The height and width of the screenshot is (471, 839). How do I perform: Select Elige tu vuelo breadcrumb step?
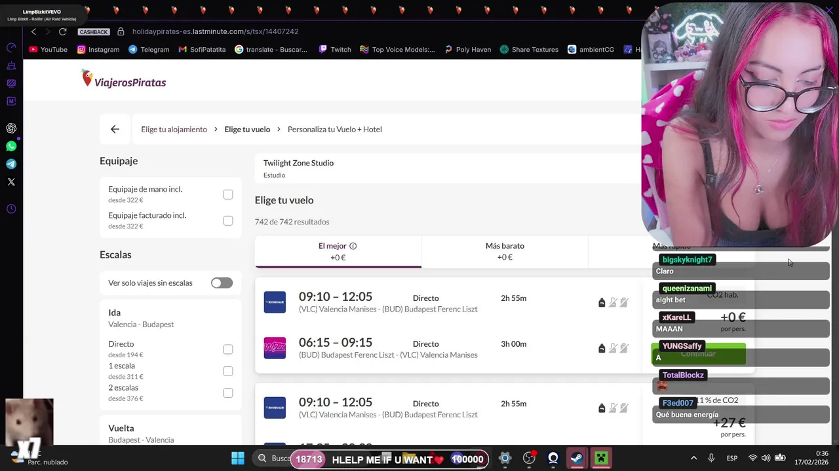pyautogui.click(x=247, y=129)
